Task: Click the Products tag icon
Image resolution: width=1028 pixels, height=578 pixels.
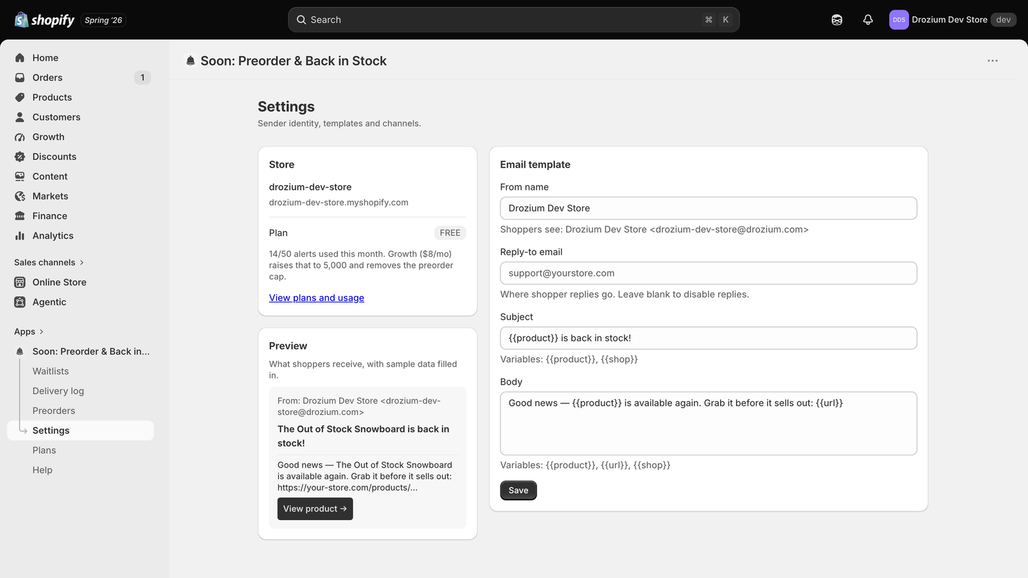Action: coord(20,98)
